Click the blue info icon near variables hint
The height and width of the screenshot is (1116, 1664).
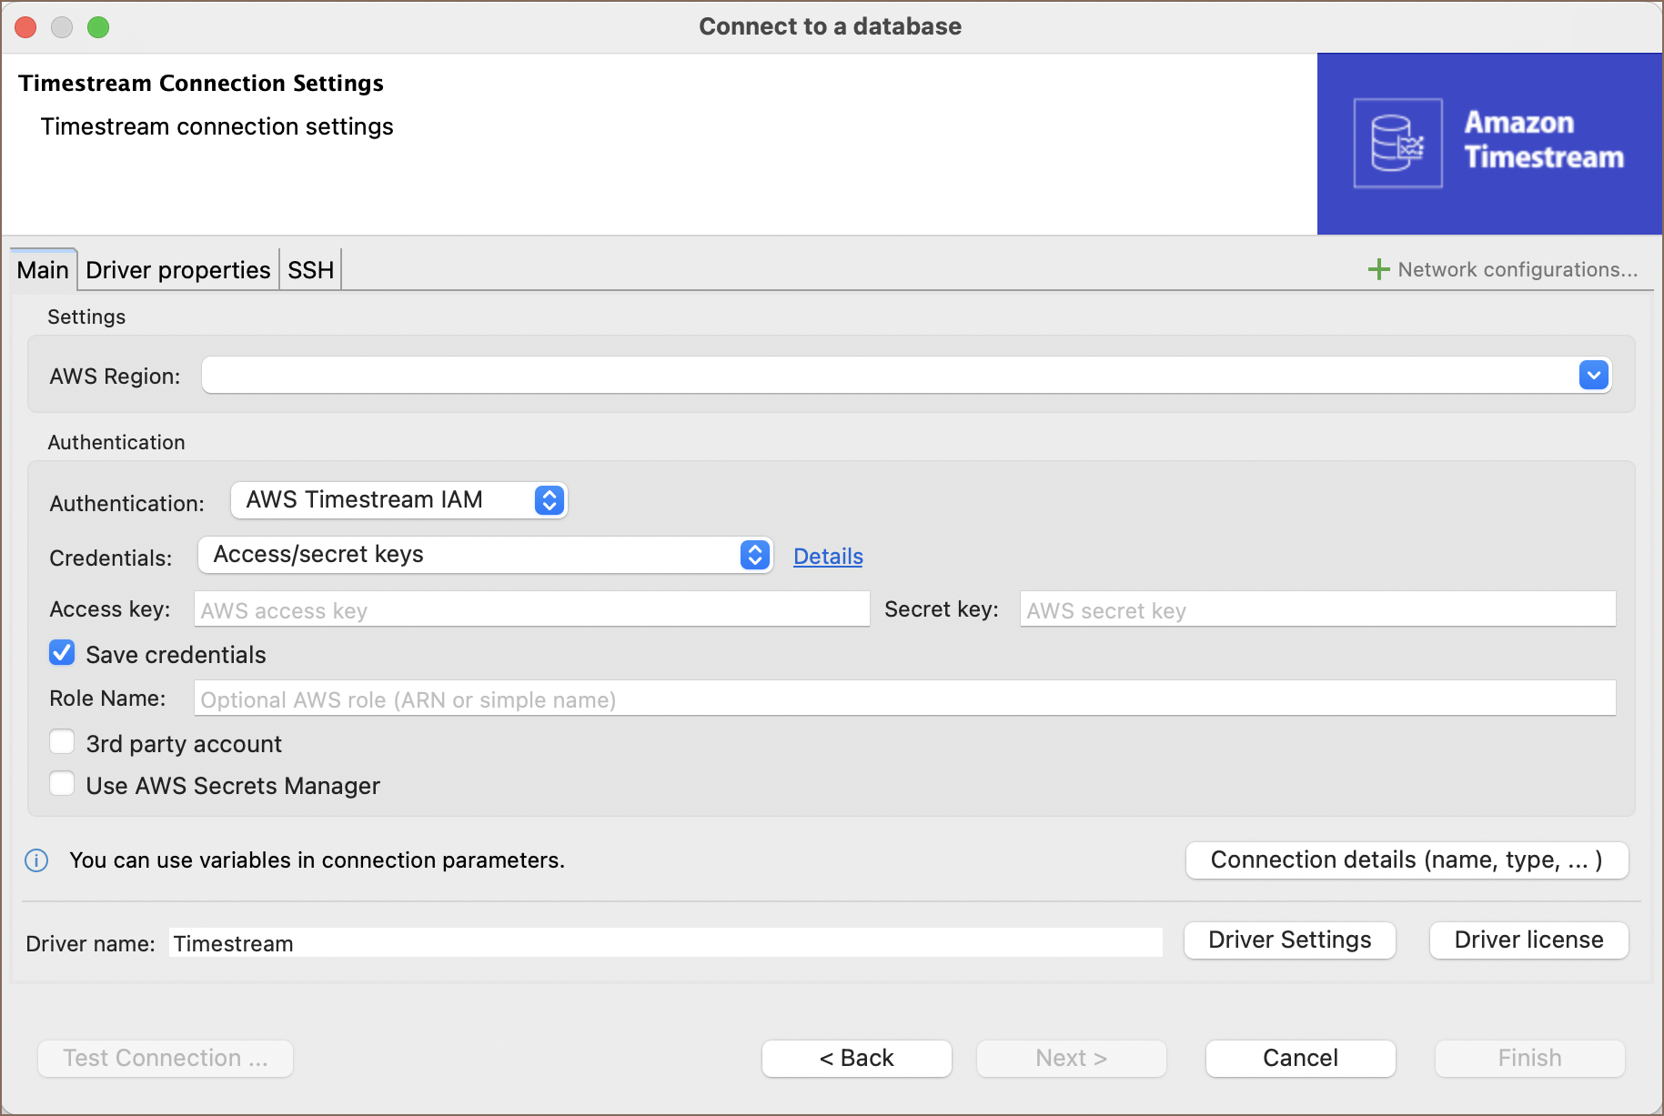[x=36, y=860]
